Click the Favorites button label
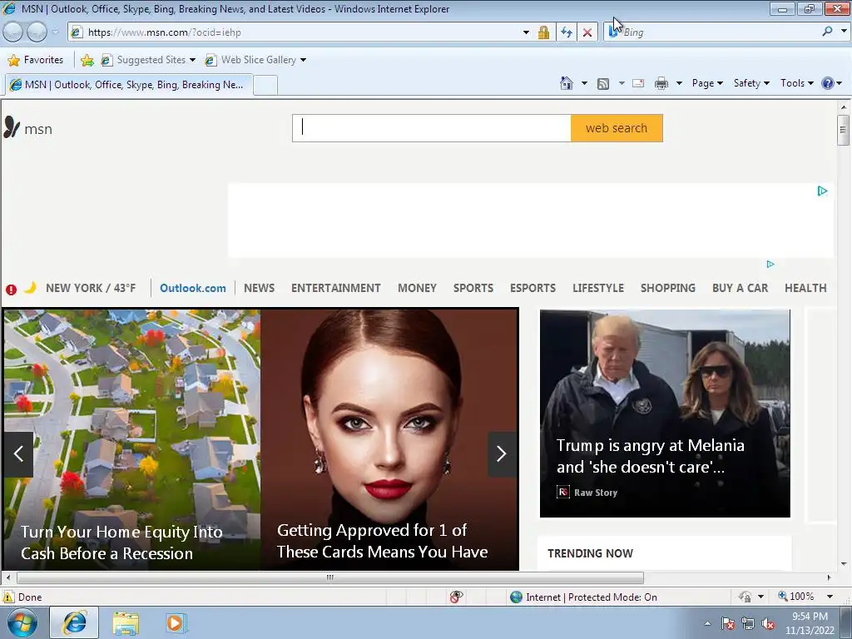This screenshot has height=639, width=852. [x=43, y=60]
